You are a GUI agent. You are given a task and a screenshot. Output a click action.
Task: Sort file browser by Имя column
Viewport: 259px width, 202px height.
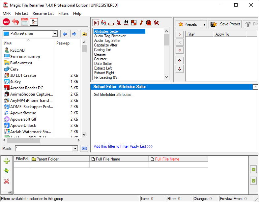pos(28,43)
